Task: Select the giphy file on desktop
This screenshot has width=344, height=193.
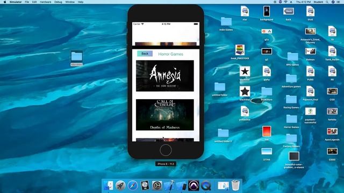Action: click(x=267, y=71)
